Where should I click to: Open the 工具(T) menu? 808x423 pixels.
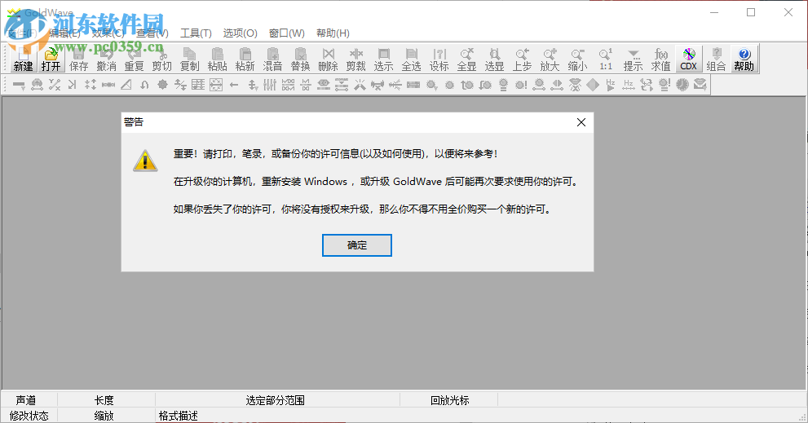pos(196,33)
